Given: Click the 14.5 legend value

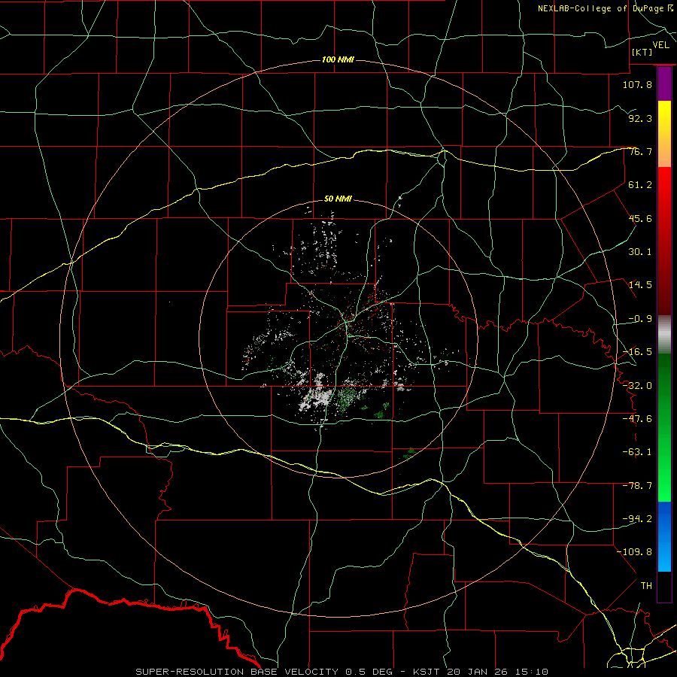Looking at the screenshot, I should [640, 285].
